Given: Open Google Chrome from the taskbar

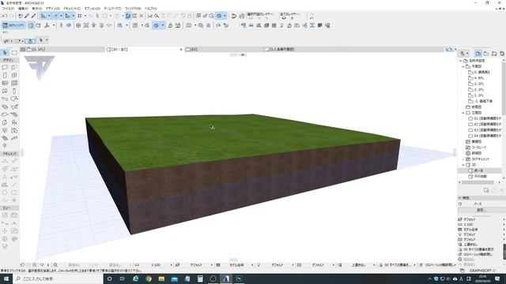Looking at the screenshot, I should coord(149,278).
